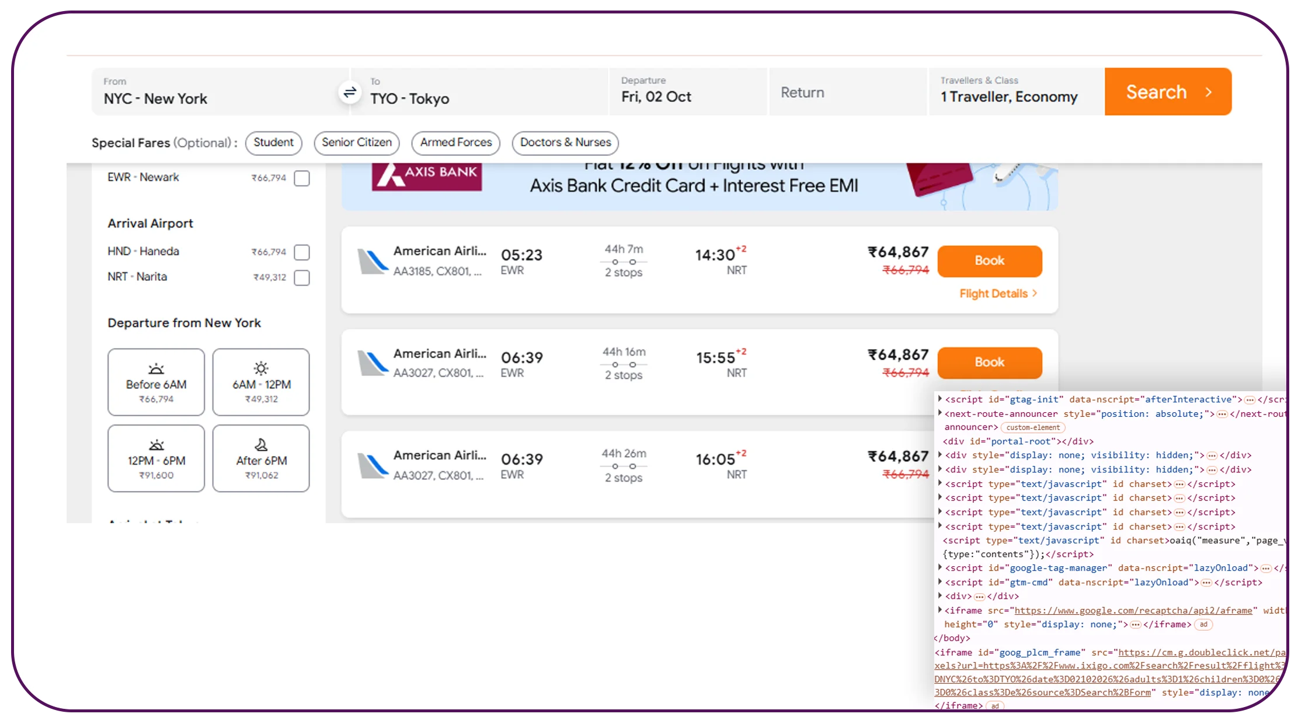
Task: Tick the EWR - Newark checkbox
Action: 302,178
